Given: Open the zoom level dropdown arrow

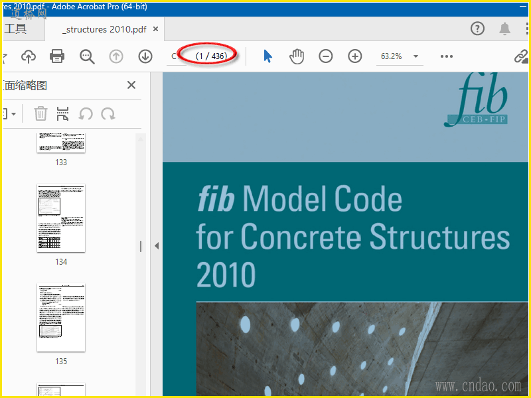Looking at the screenshot, I should point(416,56).
